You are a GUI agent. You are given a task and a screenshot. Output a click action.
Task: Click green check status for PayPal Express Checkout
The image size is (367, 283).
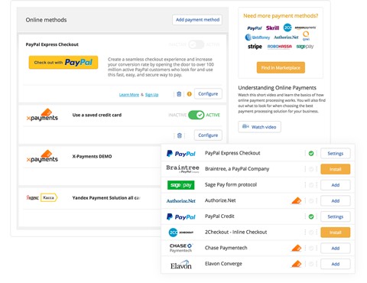[311, 154]
